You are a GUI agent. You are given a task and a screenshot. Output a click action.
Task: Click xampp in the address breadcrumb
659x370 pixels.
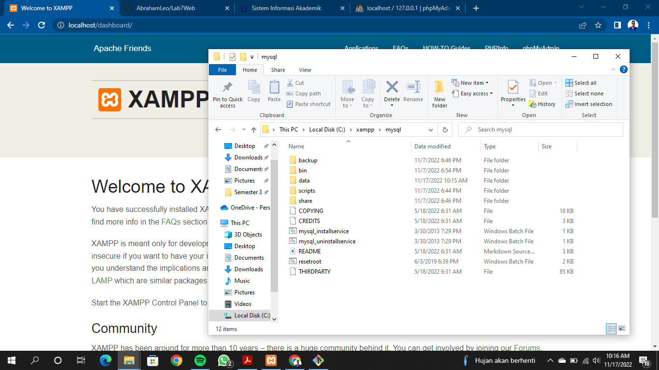coord(365,130)
